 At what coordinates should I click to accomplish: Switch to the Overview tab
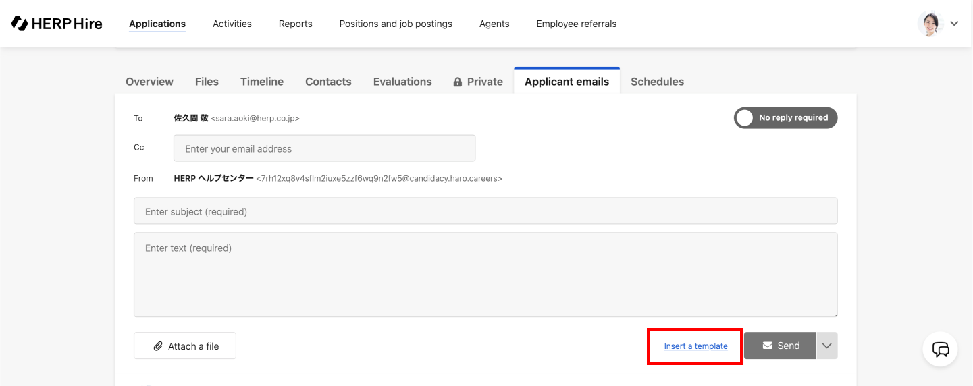tap(149, 82)
